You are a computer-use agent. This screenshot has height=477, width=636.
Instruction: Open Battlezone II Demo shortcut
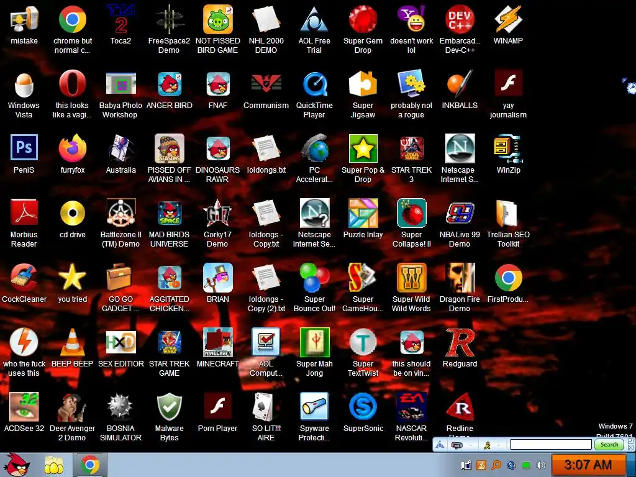click(120, 213)
